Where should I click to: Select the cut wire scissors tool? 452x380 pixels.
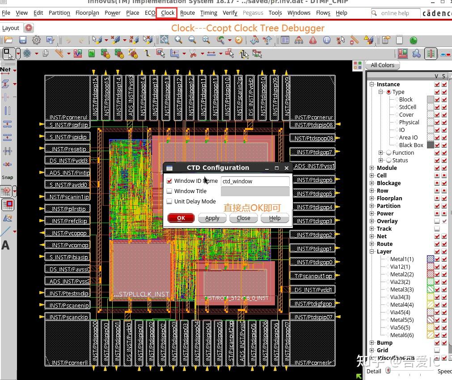193,54
